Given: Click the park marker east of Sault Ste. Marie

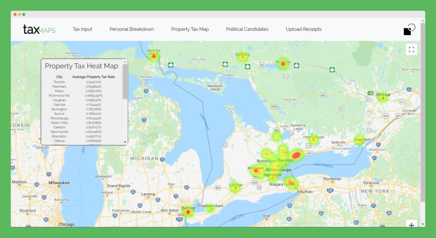Looking at the screenshot, I should (171, 65).
